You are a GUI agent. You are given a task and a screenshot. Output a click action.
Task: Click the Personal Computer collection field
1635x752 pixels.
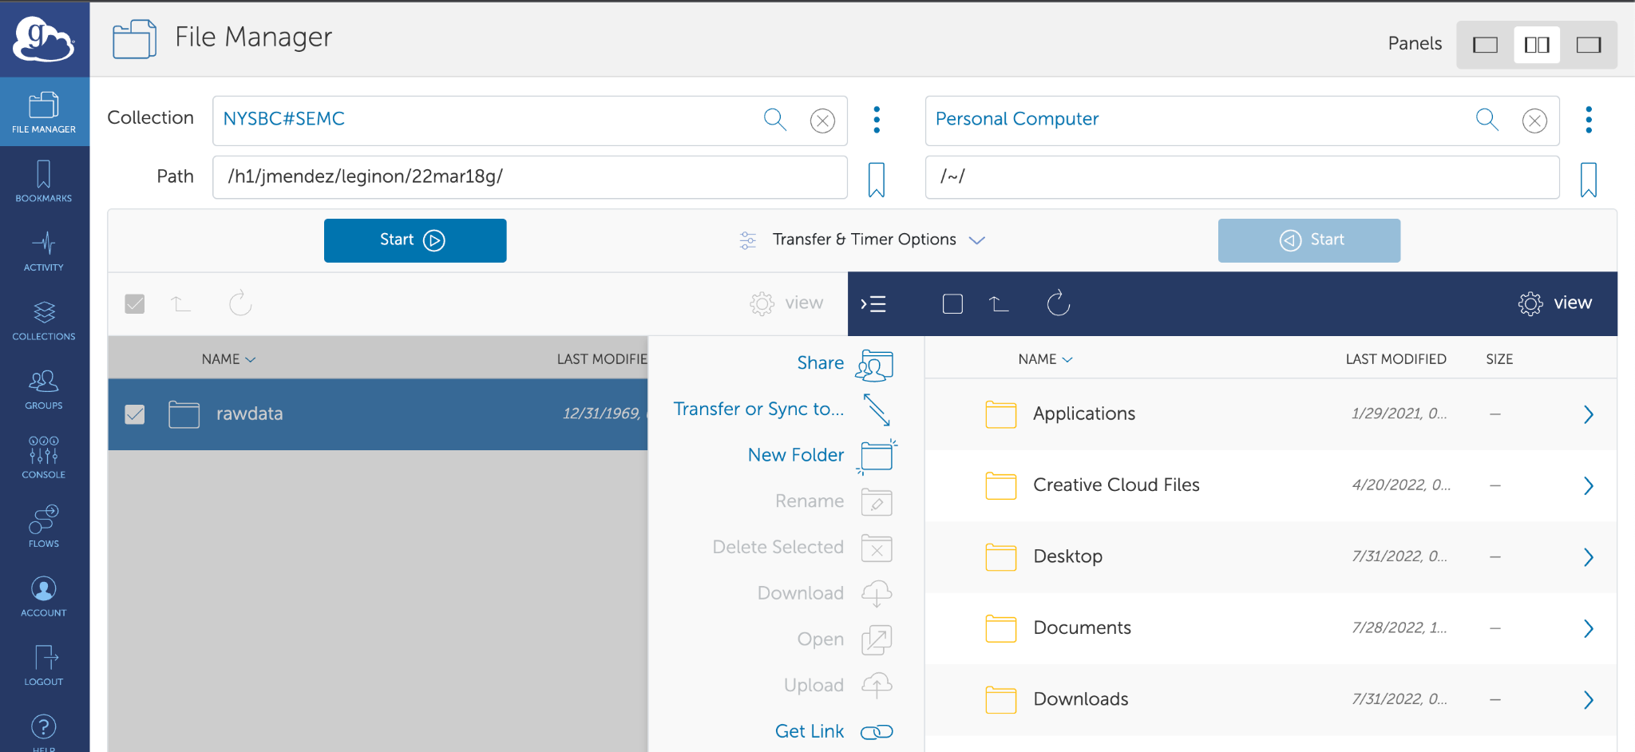(1242, 121)
